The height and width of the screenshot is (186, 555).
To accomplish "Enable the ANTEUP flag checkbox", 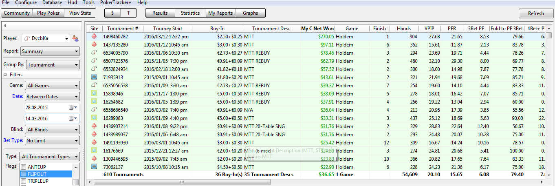I will [24, 167].
